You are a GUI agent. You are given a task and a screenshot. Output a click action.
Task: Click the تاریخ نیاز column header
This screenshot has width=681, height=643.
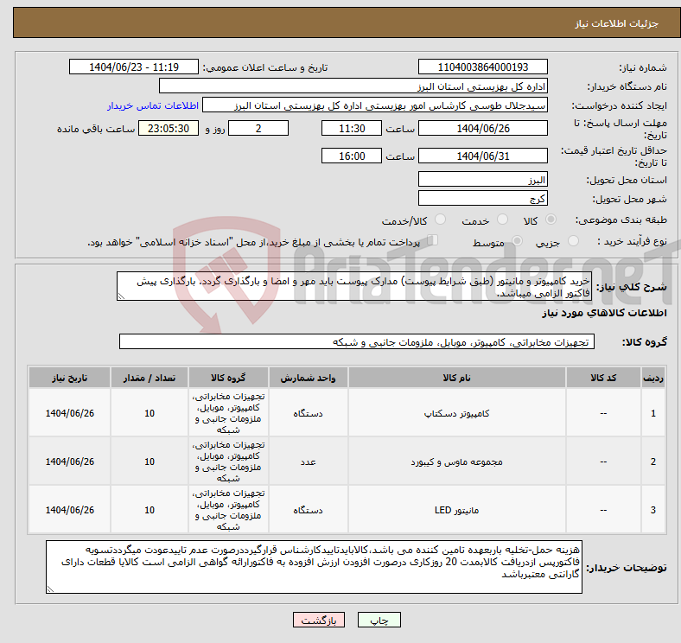pyautogui.click(x=69, y=378)
